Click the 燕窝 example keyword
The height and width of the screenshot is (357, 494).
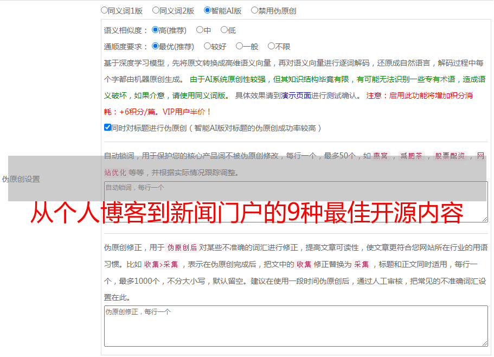(x=380, y=156)
